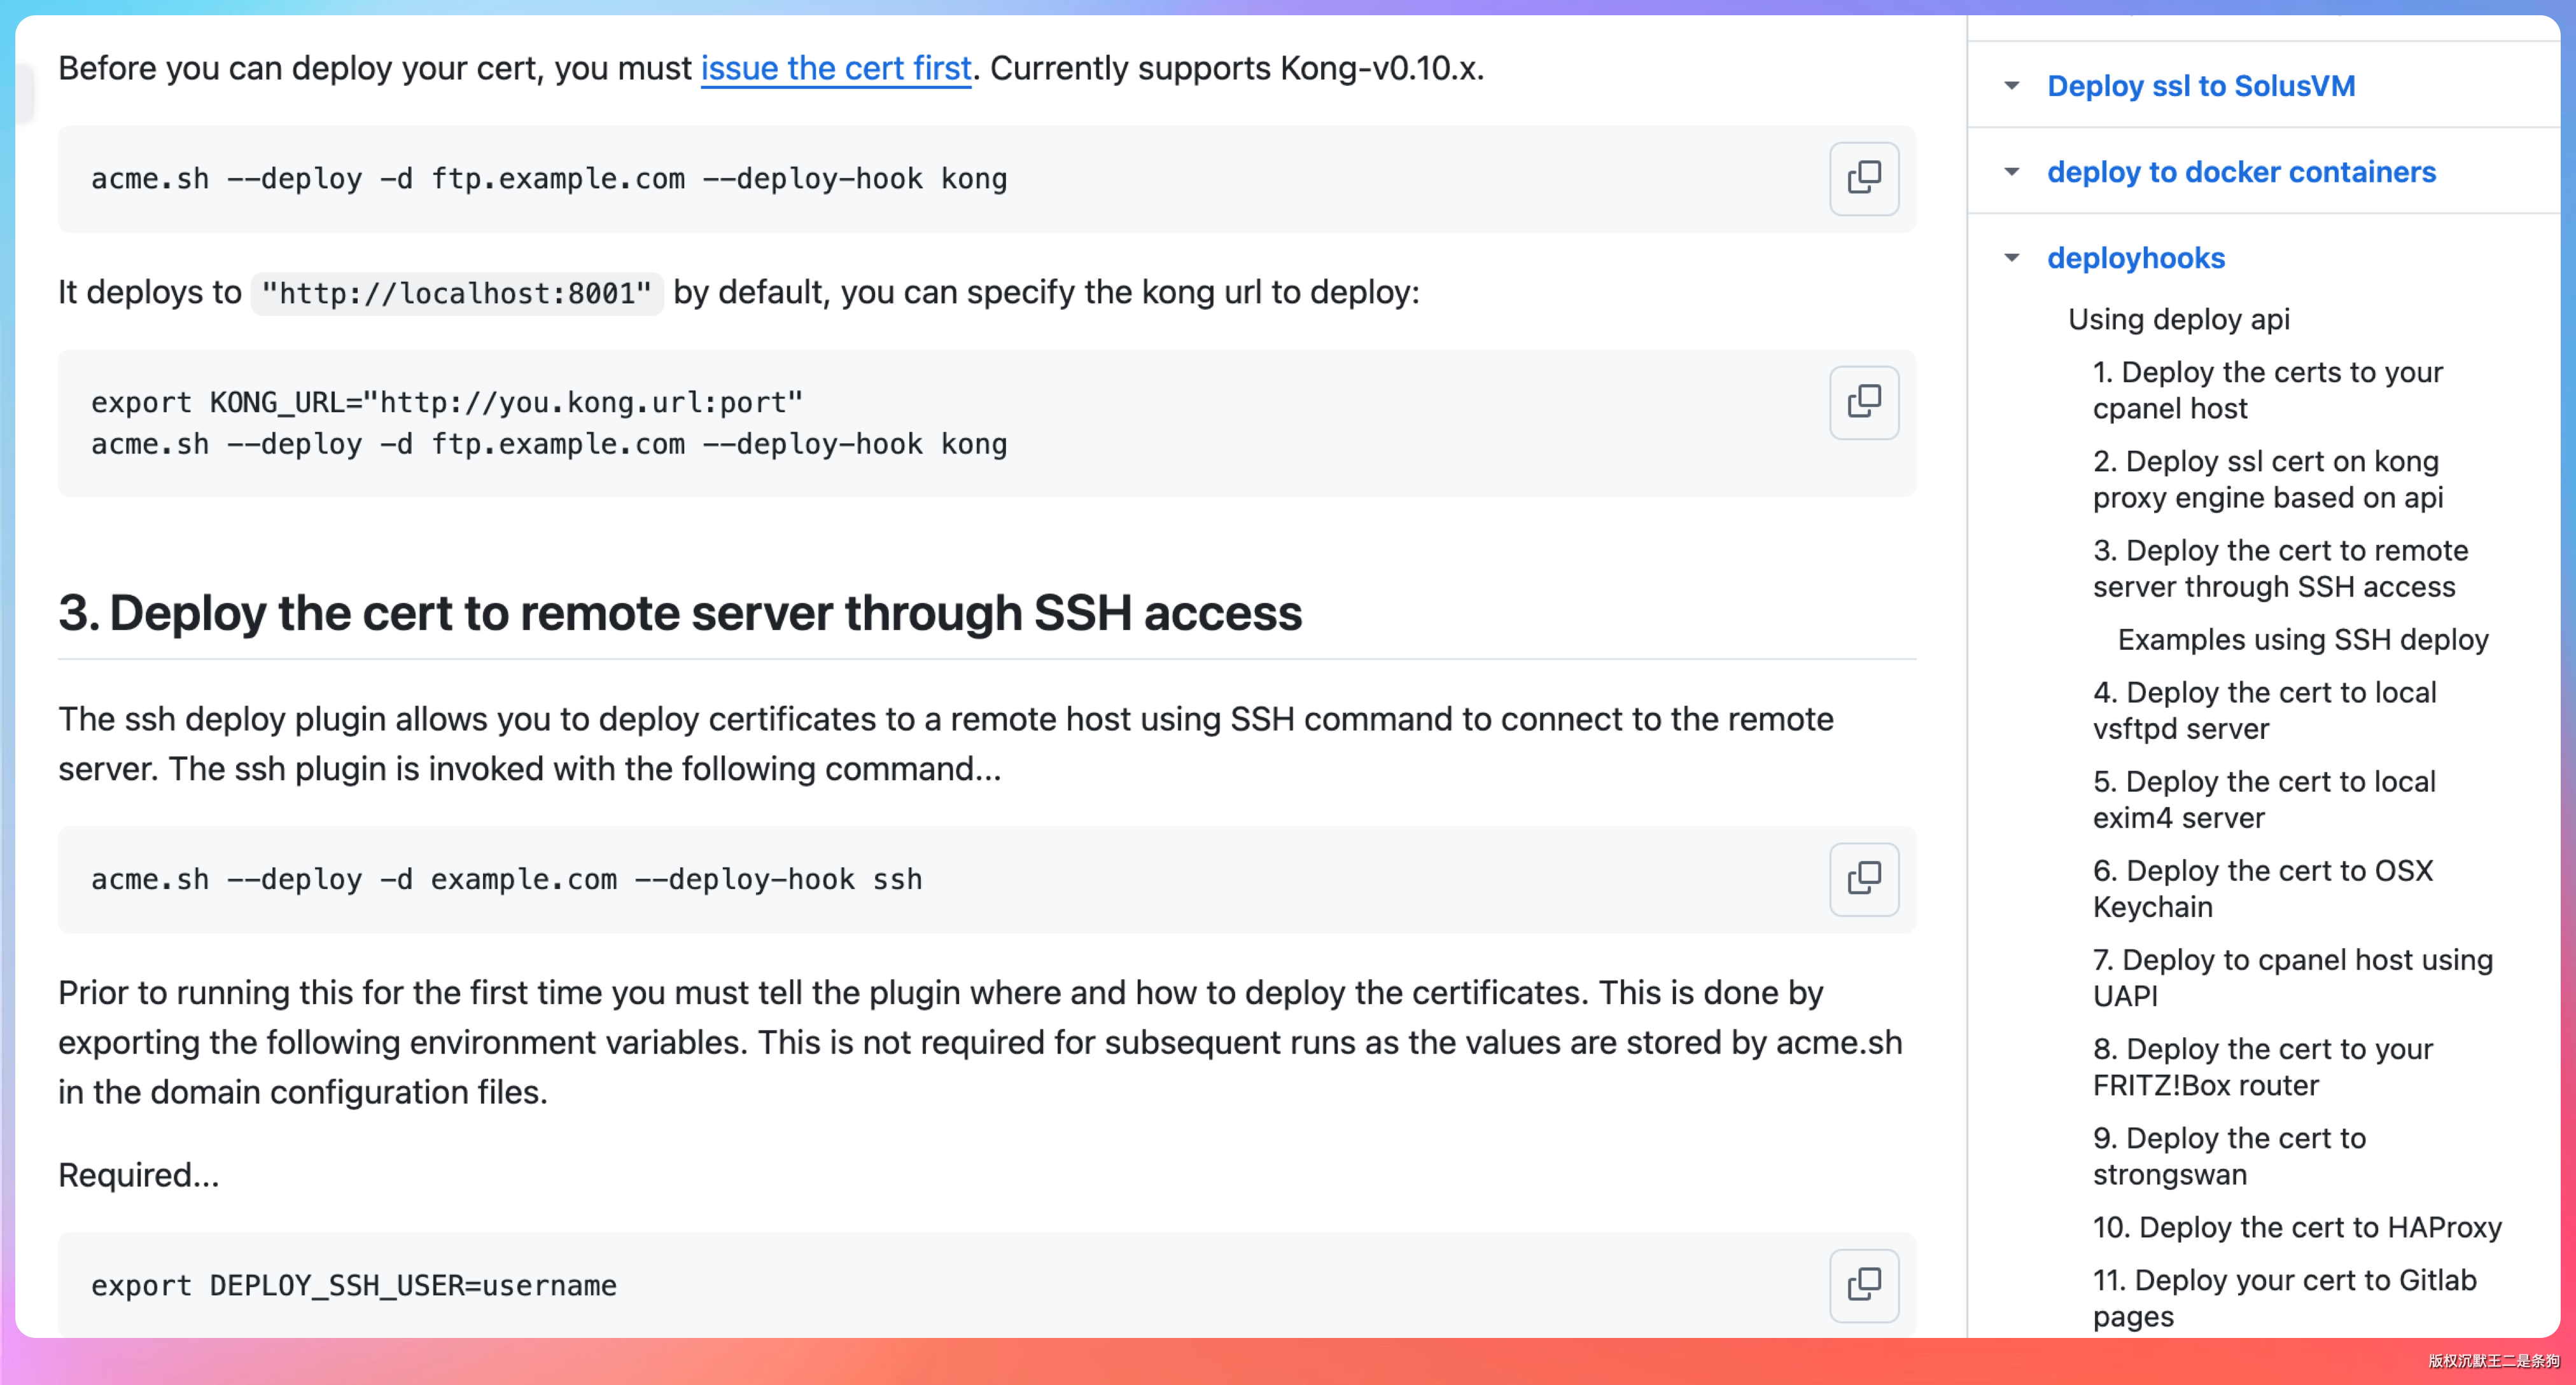
Task: Copy the KONG_URL export code block
Action: 1863,403
